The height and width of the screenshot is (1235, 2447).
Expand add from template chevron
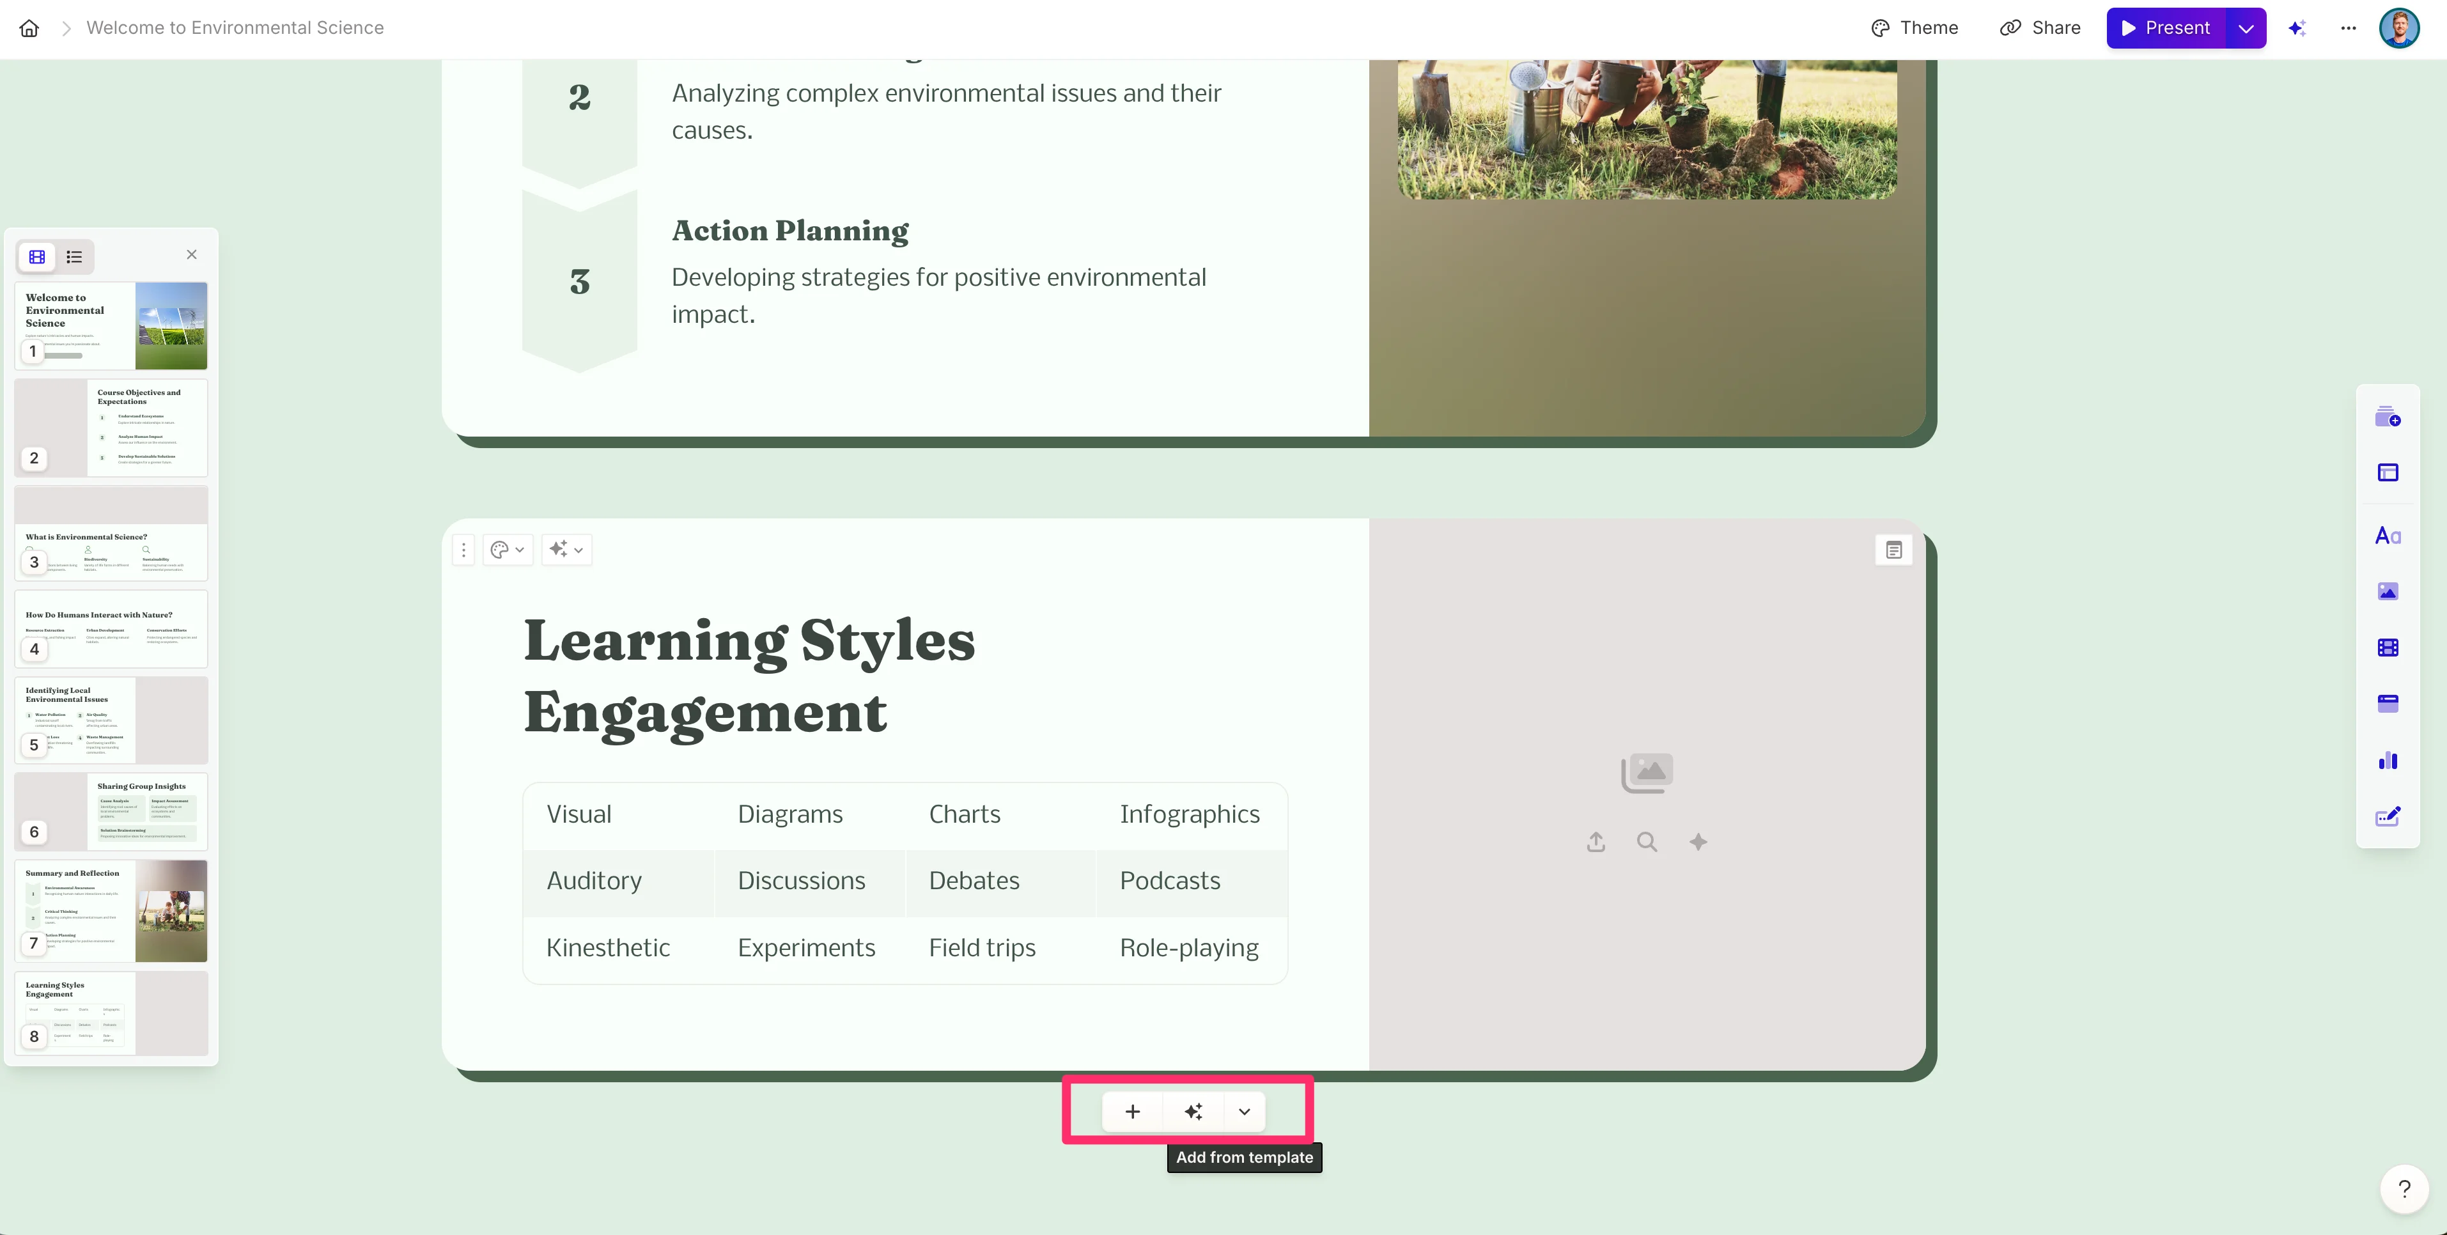[x=1245, y=1112]
